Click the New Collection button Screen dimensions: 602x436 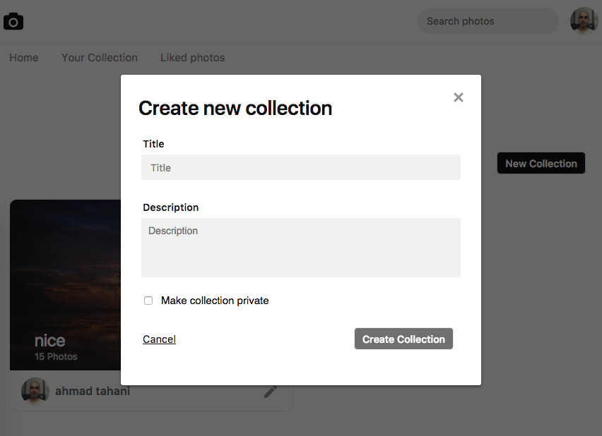tap(541, 164)
